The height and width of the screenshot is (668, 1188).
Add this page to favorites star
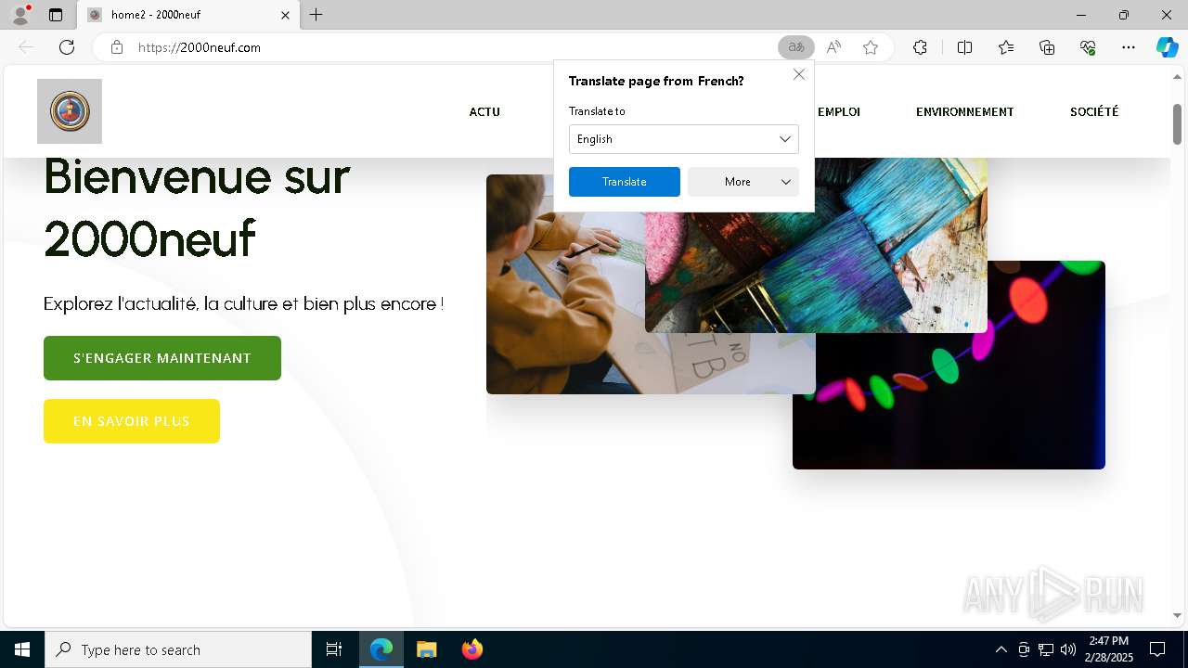871,47
